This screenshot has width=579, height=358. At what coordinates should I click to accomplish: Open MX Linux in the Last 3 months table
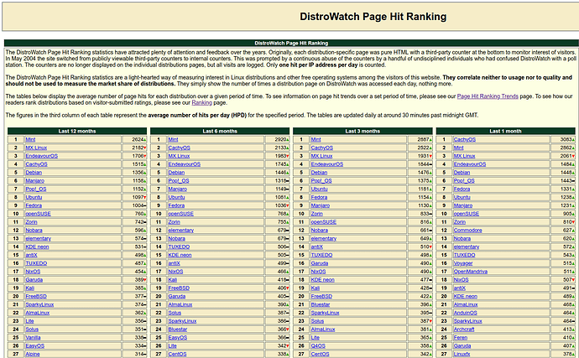click(x=321, y=156)
